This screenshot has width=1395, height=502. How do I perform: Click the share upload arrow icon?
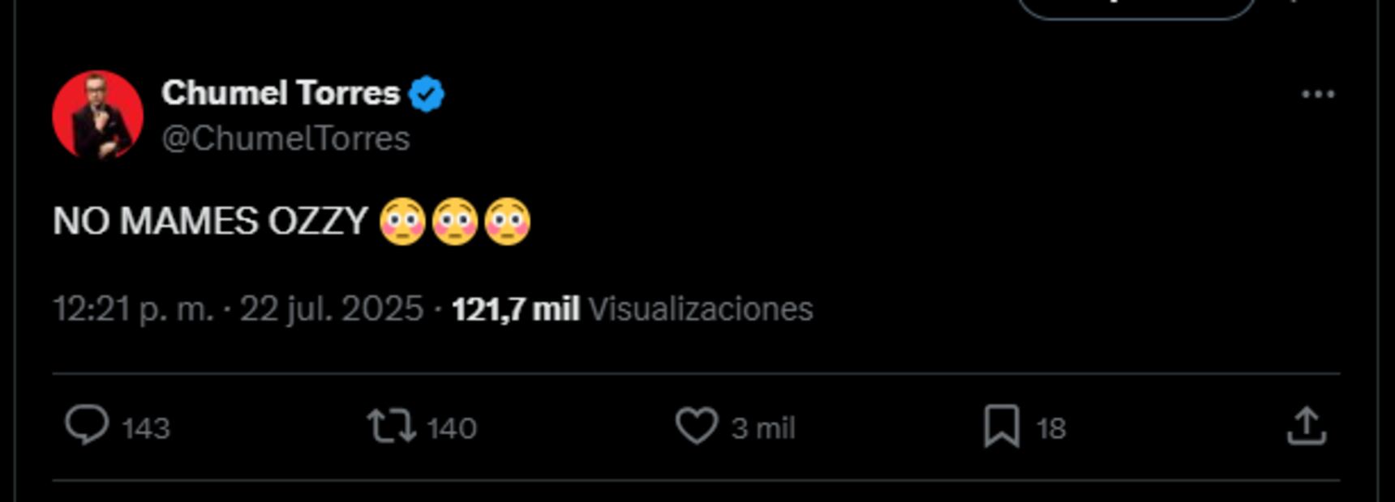1307,426
